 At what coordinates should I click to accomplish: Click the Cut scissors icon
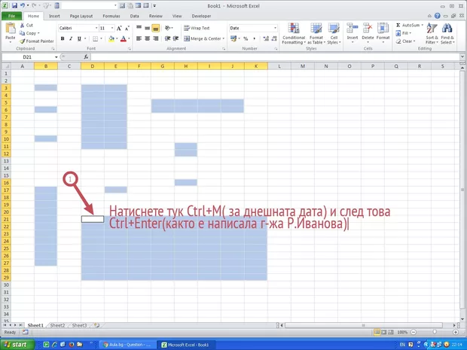click(x=22, y=26)
